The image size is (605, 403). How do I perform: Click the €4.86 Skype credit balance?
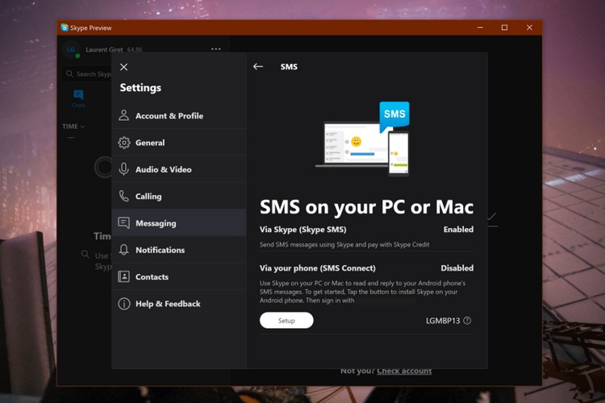click(x=135, y=49)
